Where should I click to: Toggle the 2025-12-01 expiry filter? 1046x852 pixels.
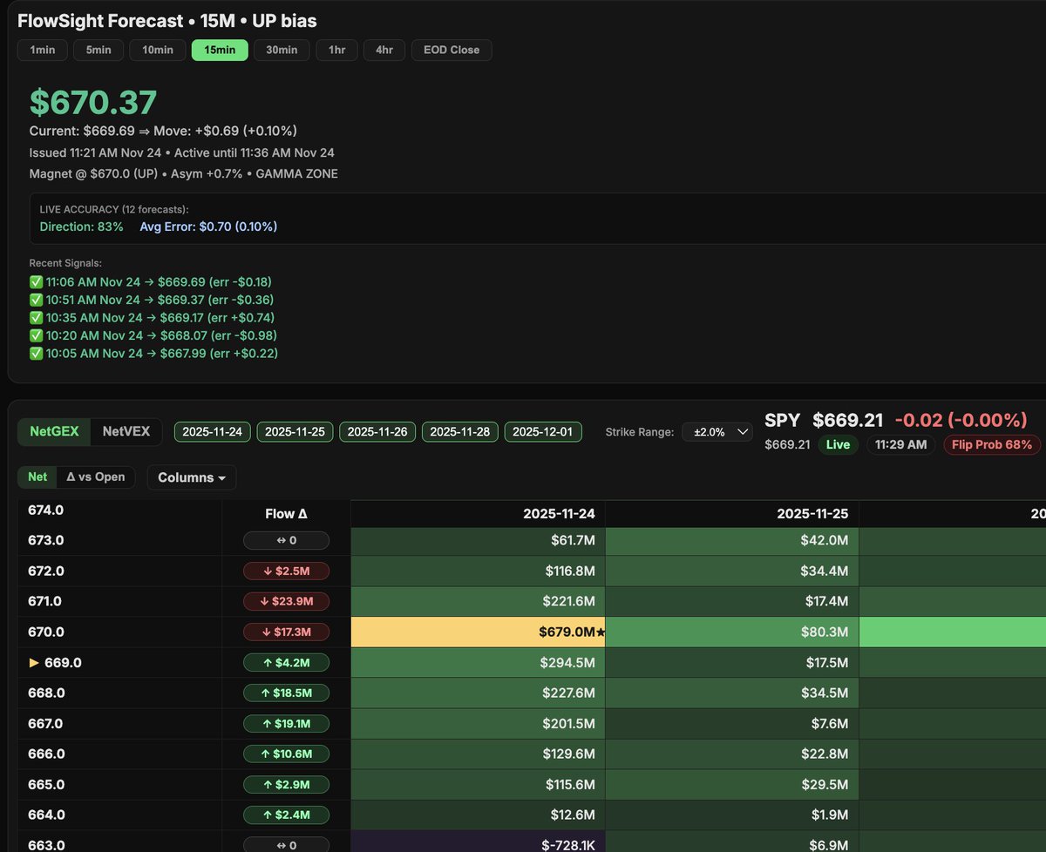point(543,432)
